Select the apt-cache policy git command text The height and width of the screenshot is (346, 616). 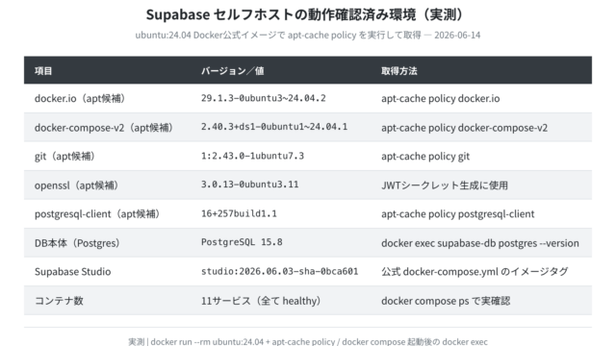tap(425, 156)
